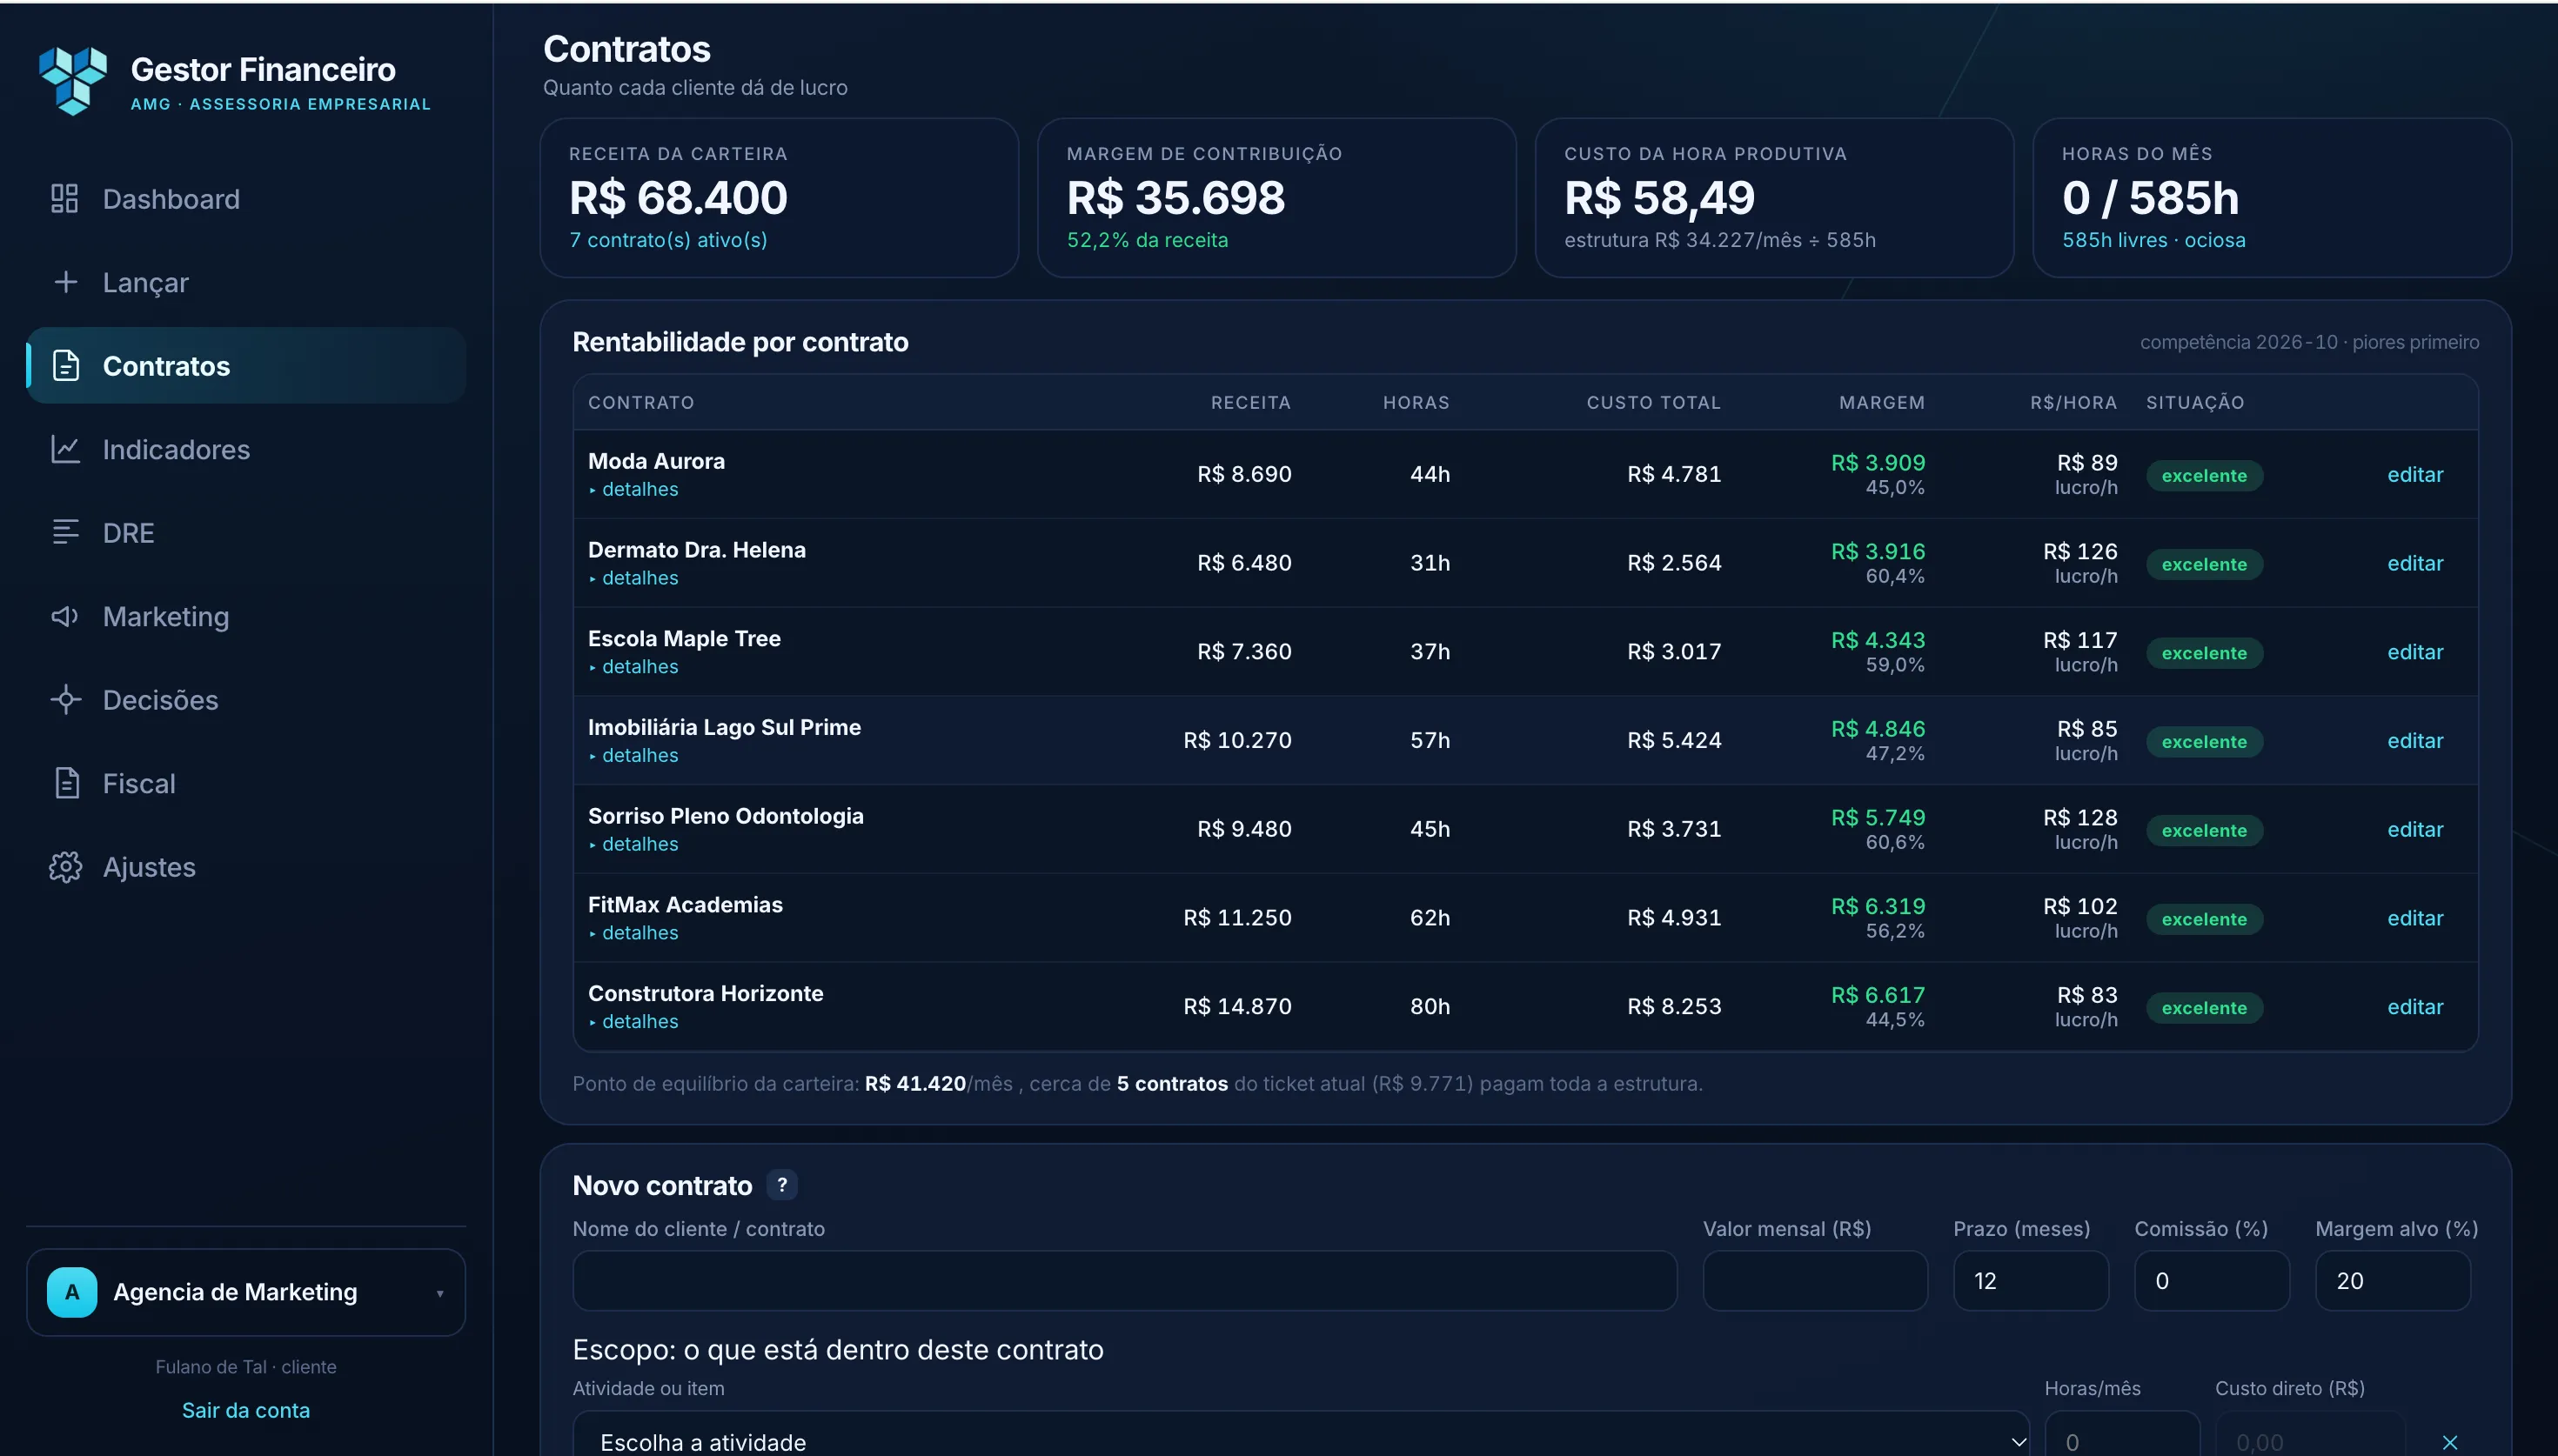This screenshot has height=1456, width=2558.
Task: Expand detalhes for Sorriso Pleno Odontologia
Action: click(x=633, y=844)
